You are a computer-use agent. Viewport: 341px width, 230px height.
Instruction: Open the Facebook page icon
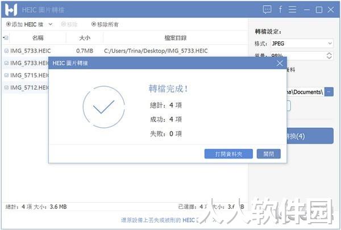click(x=280, y=9)
